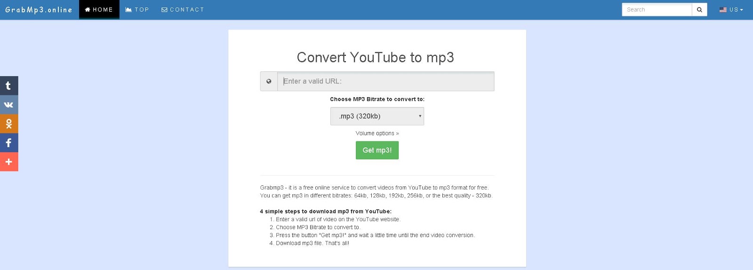Click the globe icon beside URL field
Viewport: 753px width, 270px height.
pyautogui.click(x=269, y=81)
